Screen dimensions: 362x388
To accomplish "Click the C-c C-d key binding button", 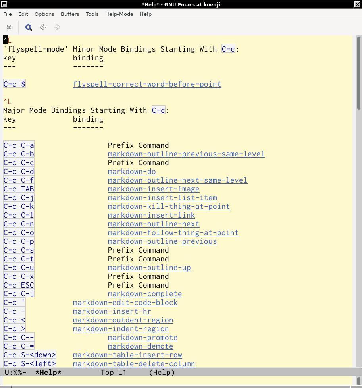I will coord(19,172).
